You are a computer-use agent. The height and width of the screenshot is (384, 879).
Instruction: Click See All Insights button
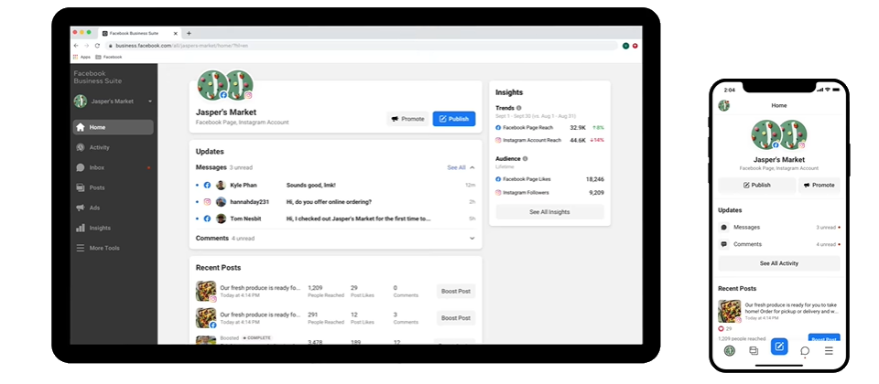[x=549, y=211]
